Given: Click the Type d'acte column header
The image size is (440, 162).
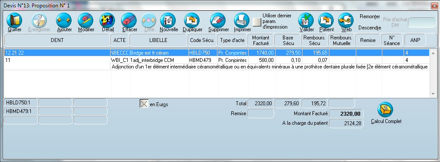Looking at the screenshot, I should click(232, 40).
